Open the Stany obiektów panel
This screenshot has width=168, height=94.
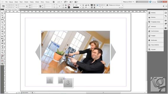155,45
